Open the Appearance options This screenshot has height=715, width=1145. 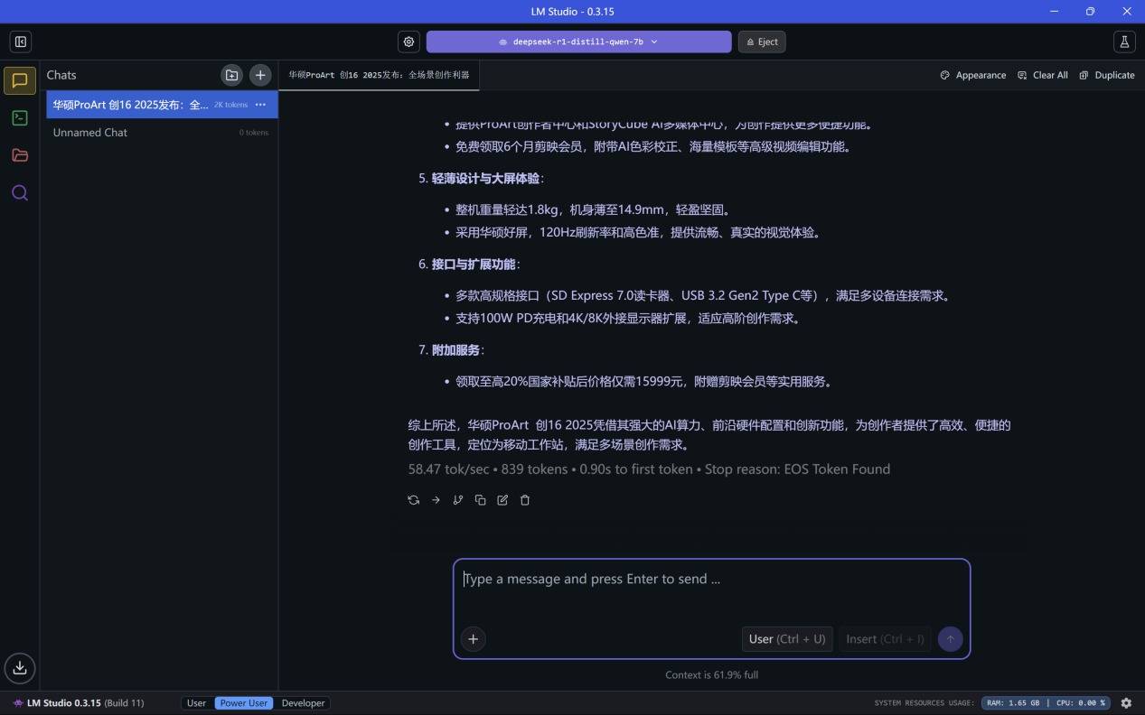pyautogui.click(x=973, y=75)
